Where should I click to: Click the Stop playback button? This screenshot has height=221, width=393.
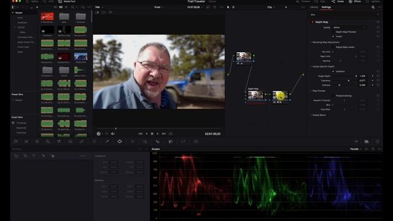152,134
